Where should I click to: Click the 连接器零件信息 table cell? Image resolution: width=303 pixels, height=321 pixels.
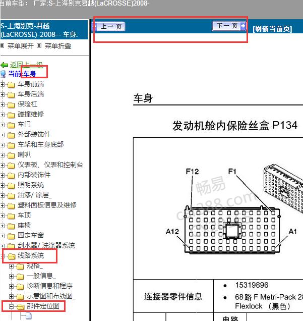click(173, 296)
